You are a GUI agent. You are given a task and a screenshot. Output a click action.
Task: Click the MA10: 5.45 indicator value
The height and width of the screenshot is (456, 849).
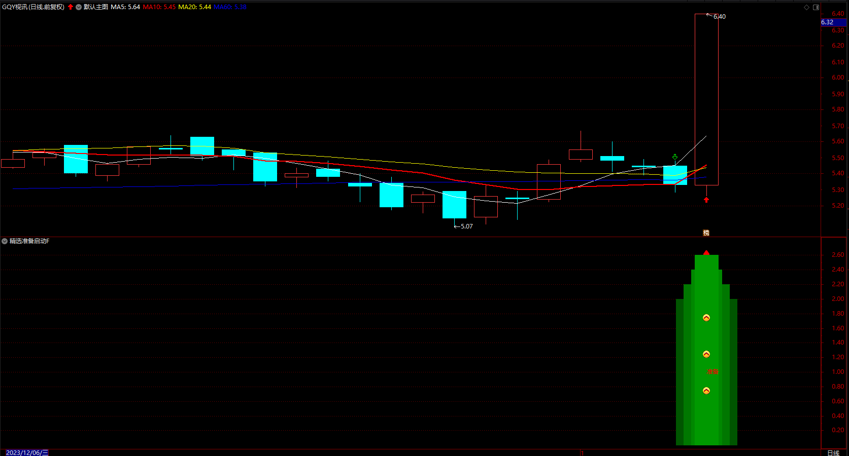click(x=159, y=7)
